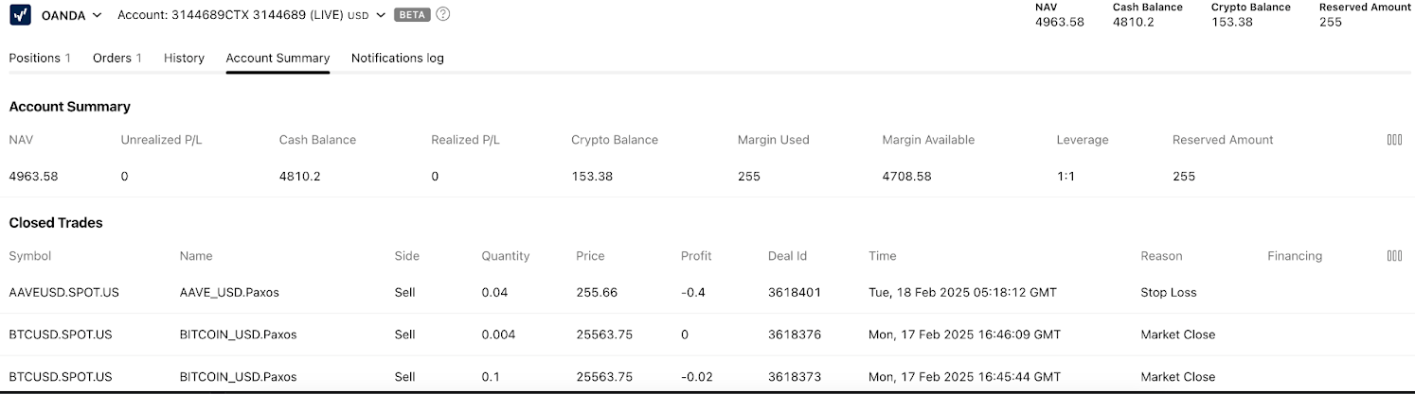The height and width of the screenshot is (394, 1415).
Task: Go to the History tab
Action: 184,58
